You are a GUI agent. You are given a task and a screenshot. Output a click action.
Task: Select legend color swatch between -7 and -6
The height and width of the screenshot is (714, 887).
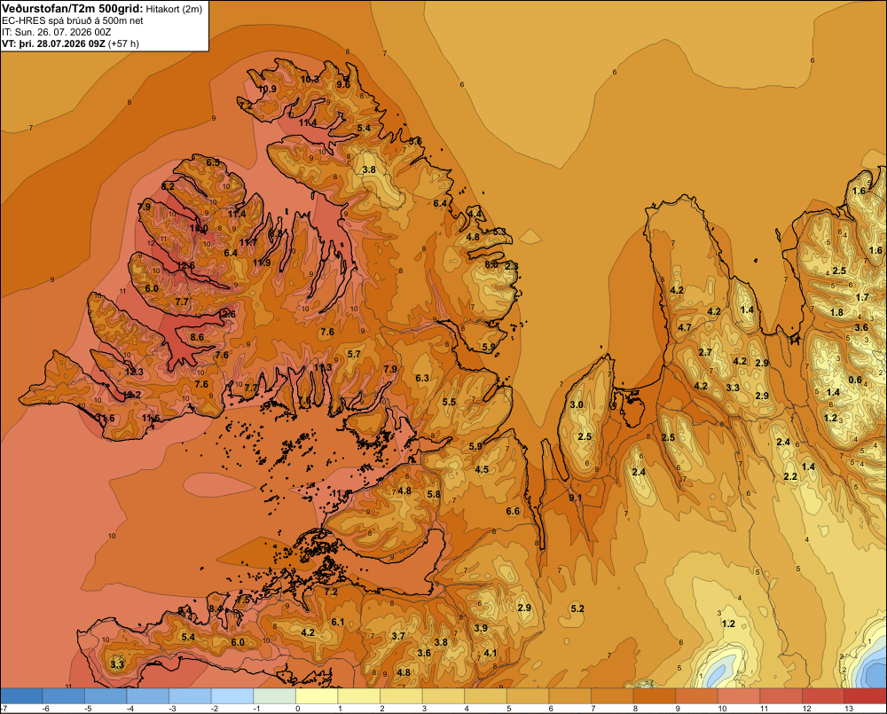(x=21, y=696)
